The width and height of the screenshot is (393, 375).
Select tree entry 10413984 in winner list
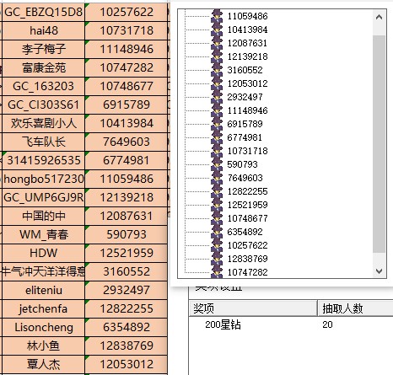tap(247, 29)
